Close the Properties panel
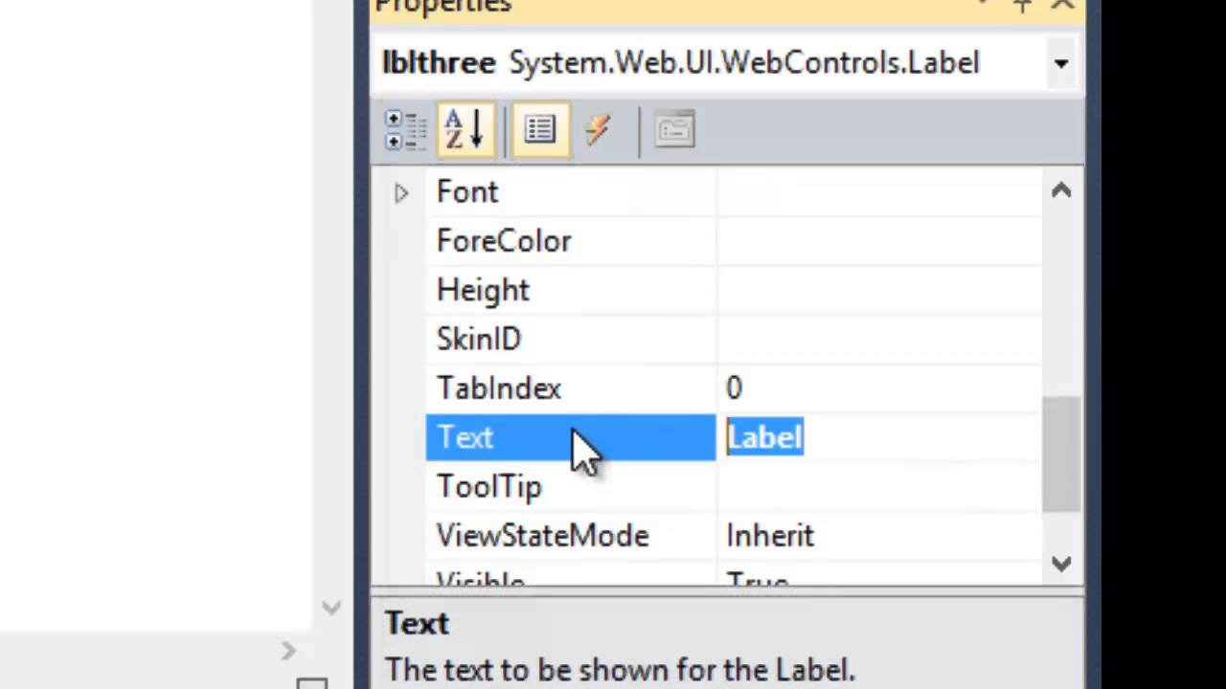The width and height of the screenshot is (1226, 689). coord(1062,6)
